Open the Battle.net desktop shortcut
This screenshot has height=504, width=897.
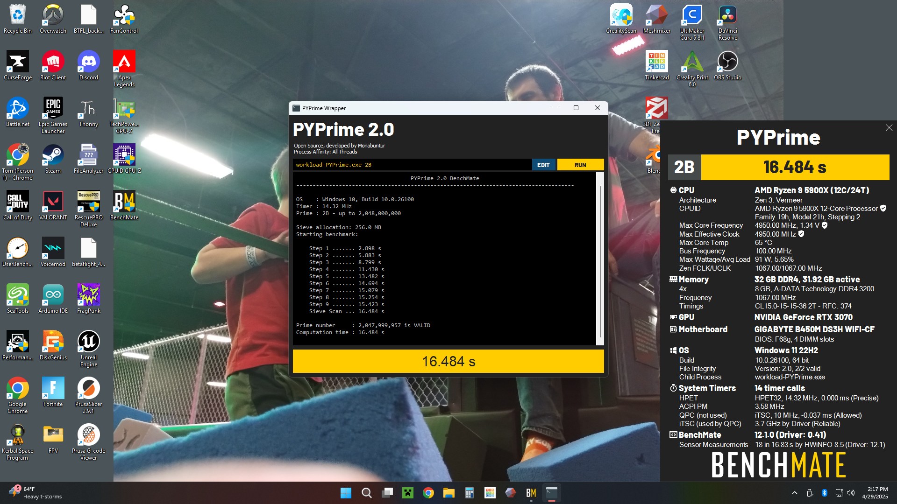point(18,112)
